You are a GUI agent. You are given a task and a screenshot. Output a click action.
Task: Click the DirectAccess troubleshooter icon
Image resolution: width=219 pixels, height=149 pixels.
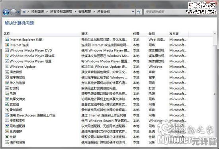click(7, 115)
